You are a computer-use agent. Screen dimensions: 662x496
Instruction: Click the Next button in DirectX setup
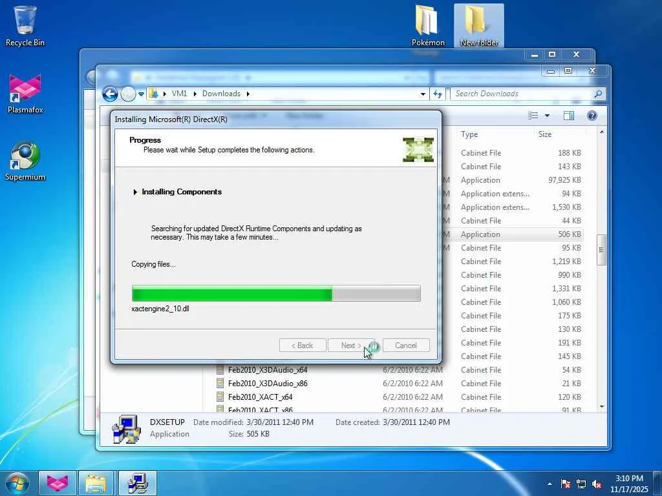click(351, 346)
